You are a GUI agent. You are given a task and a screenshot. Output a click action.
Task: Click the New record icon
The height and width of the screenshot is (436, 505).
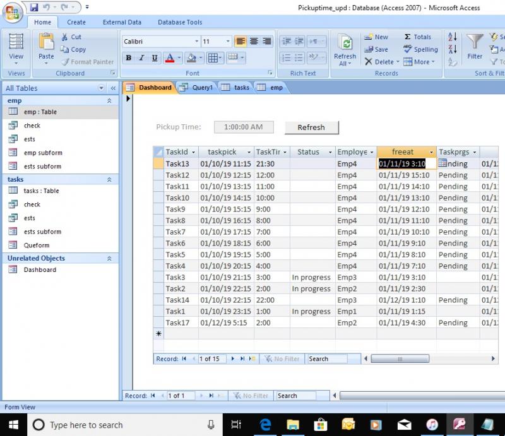(x=368, y=37)
